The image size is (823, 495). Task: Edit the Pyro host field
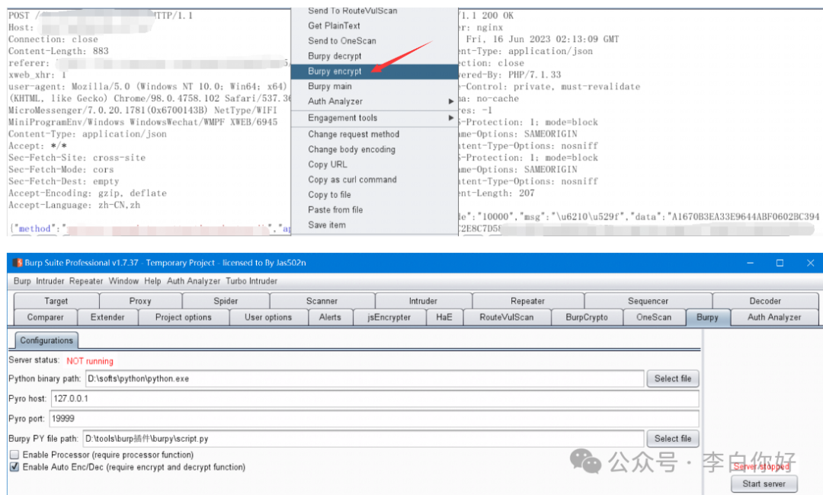(x=375, y=398)
